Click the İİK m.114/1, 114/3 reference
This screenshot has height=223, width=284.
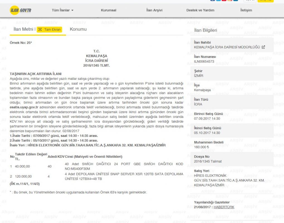pyautogui.click(x=25, y=184)
